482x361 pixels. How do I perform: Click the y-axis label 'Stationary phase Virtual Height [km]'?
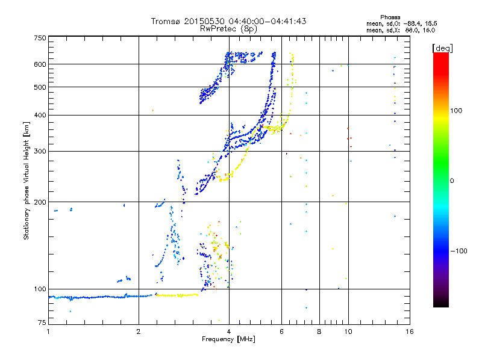click(x=26, y=181)
